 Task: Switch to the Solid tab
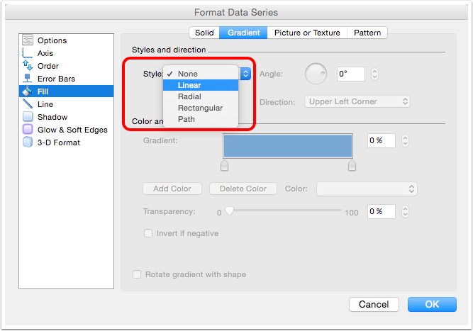(204, 33)
